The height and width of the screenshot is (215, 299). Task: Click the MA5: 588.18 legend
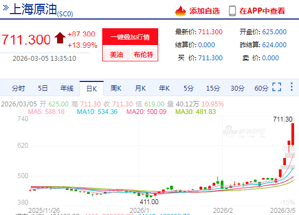[46, 112]
